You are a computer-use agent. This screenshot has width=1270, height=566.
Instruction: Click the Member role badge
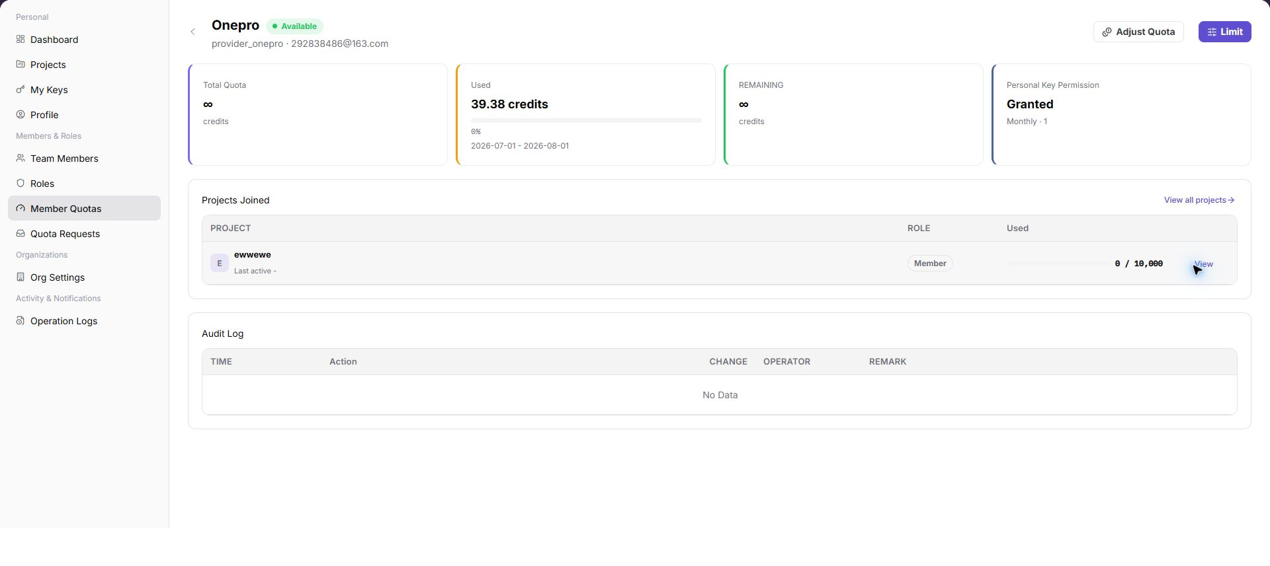[x=930, y=264]
